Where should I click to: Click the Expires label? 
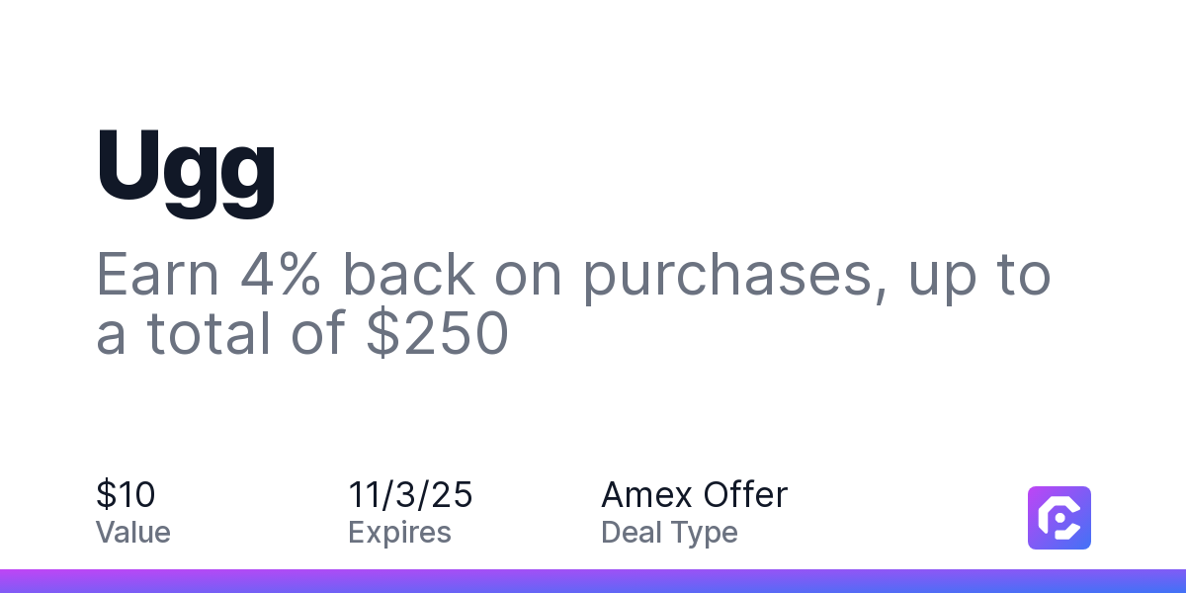399,533
